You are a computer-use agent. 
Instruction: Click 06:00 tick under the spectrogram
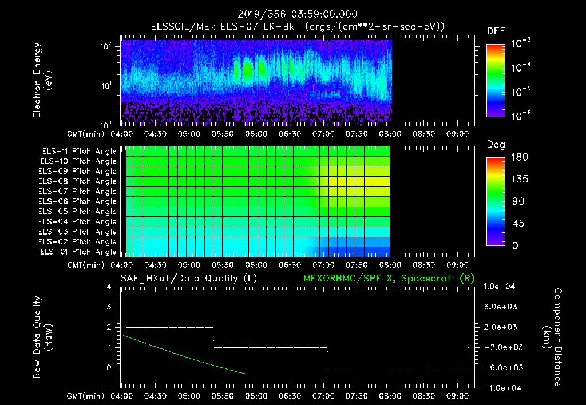tap(256, 134)
